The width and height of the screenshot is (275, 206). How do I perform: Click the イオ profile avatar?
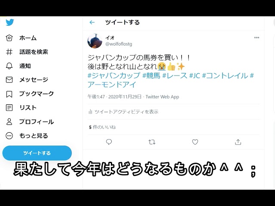click(95, 41)
